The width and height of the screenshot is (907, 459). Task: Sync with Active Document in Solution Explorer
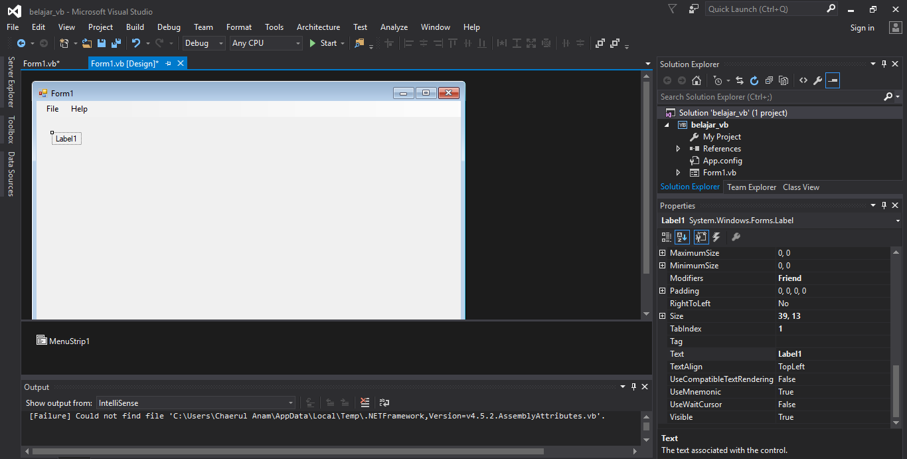[x=740, y=80]
